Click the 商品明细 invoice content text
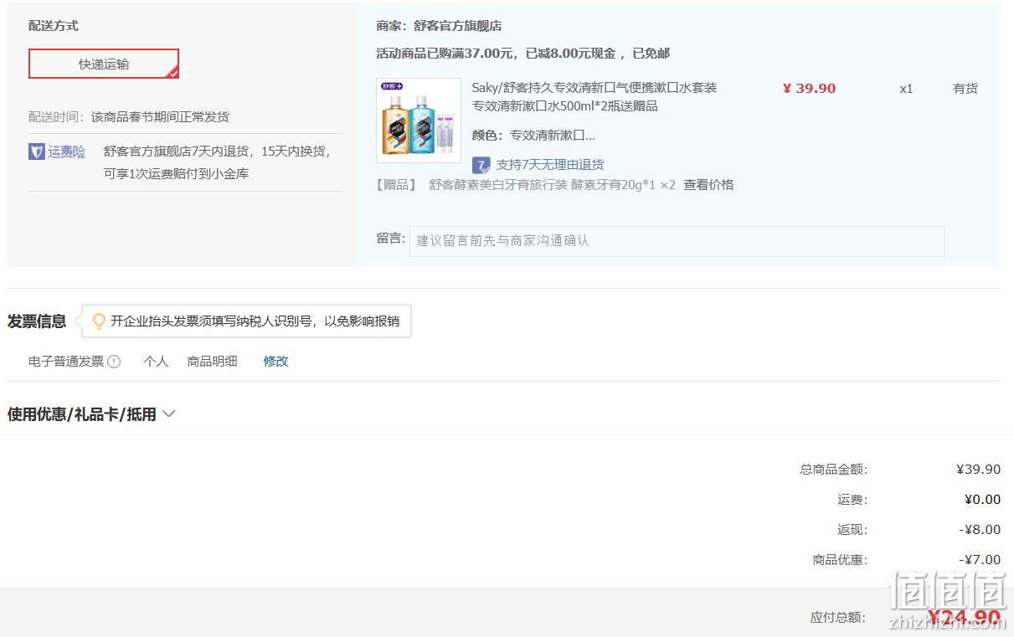The width and height of the screenshot is (1014, 637). tap(212, 362)
